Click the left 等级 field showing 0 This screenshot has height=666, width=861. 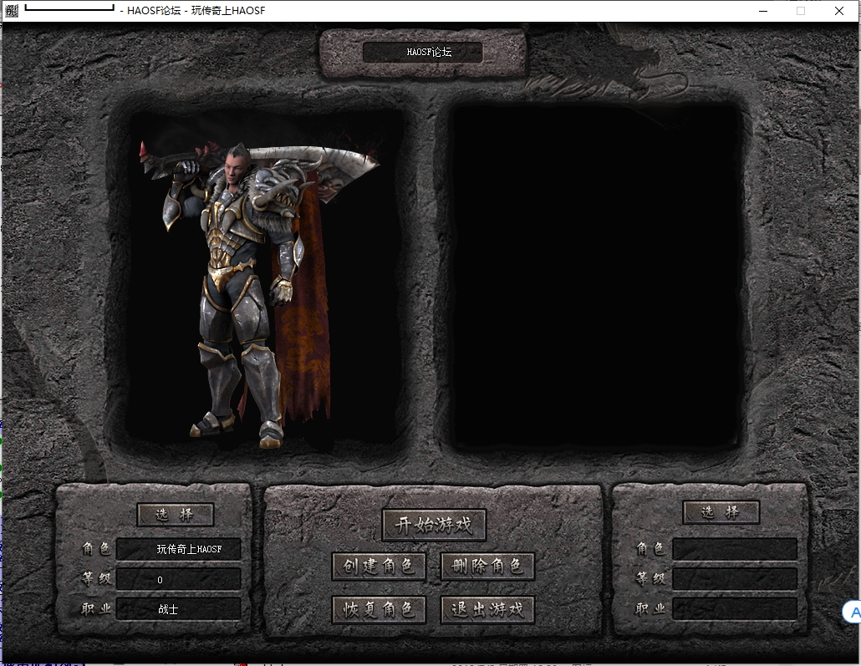(x=179, y=579)
